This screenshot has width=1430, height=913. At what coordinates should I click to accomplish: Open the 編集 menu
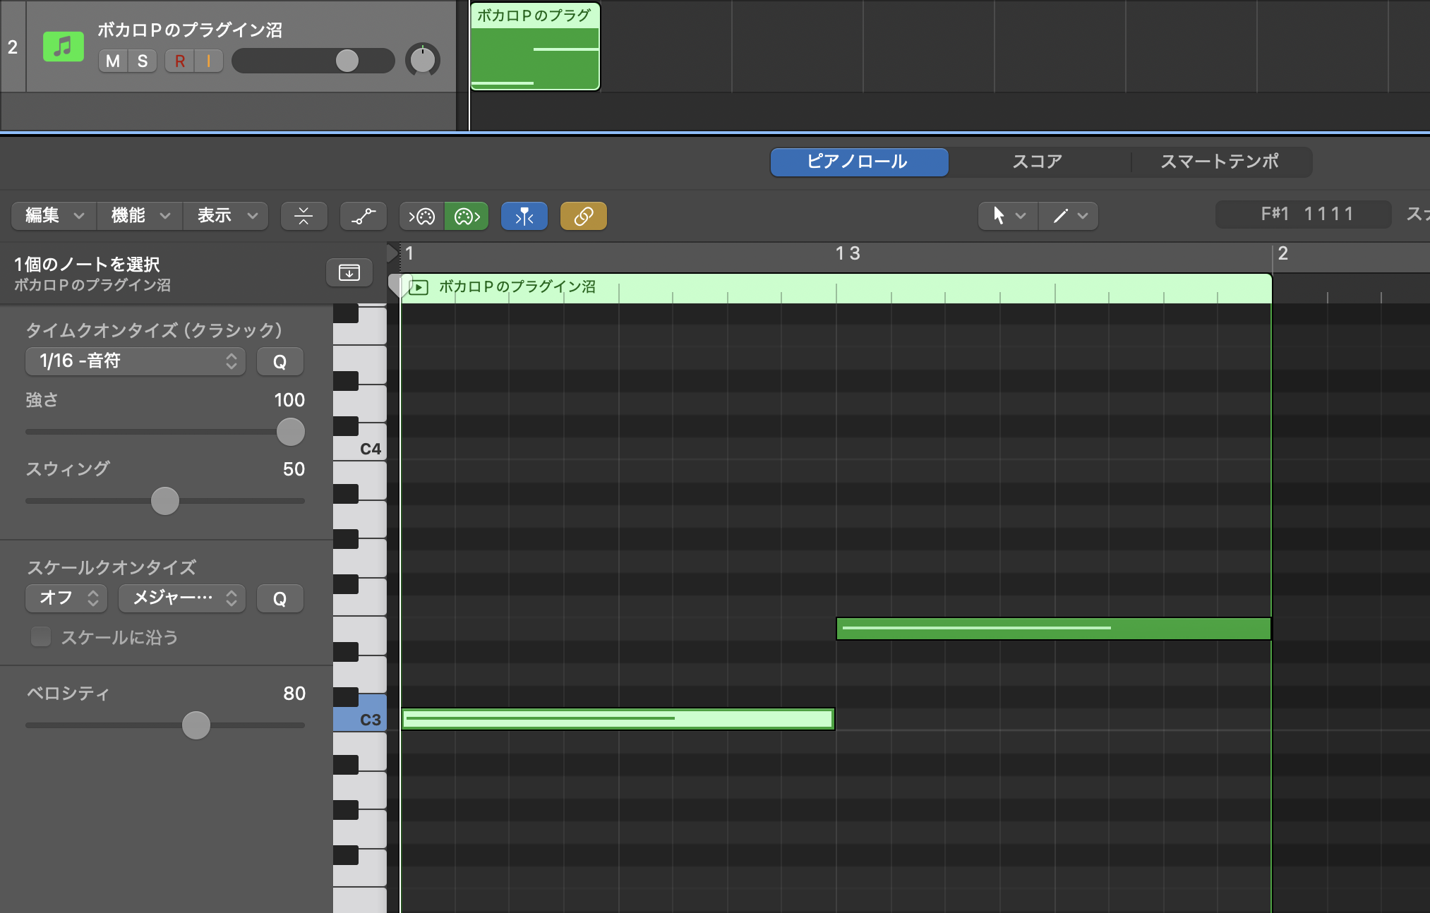[54, 216]
